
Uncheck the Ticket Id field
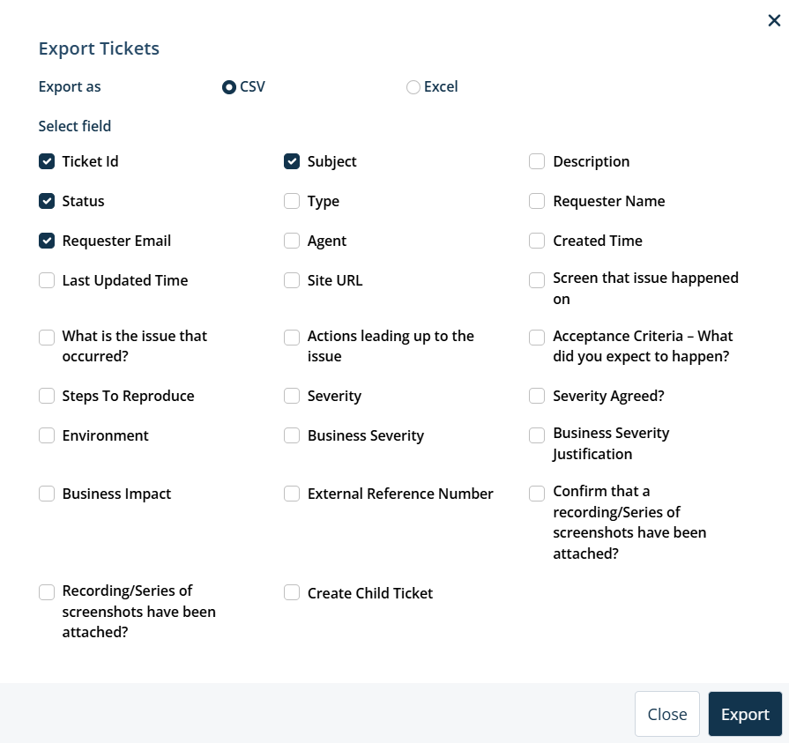47,161
